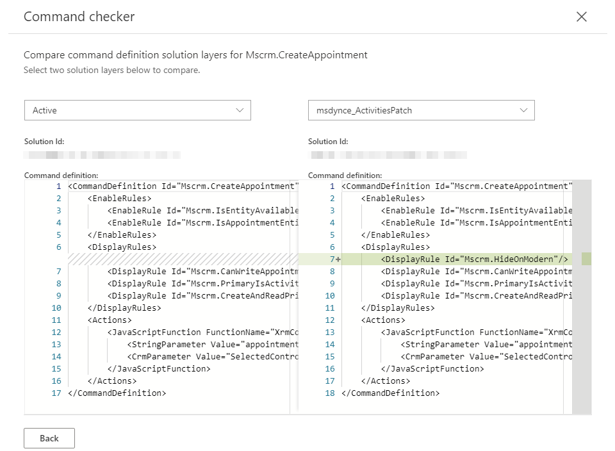This screenshot has height=451, width=615.
Task: Click the diff overview ruler highlight marker
Action: (586, 259)
